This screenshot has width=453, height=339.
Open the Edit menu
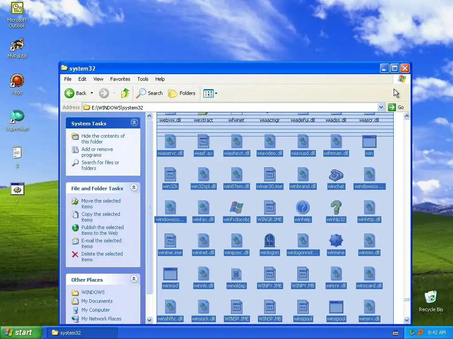pos(82,79)
